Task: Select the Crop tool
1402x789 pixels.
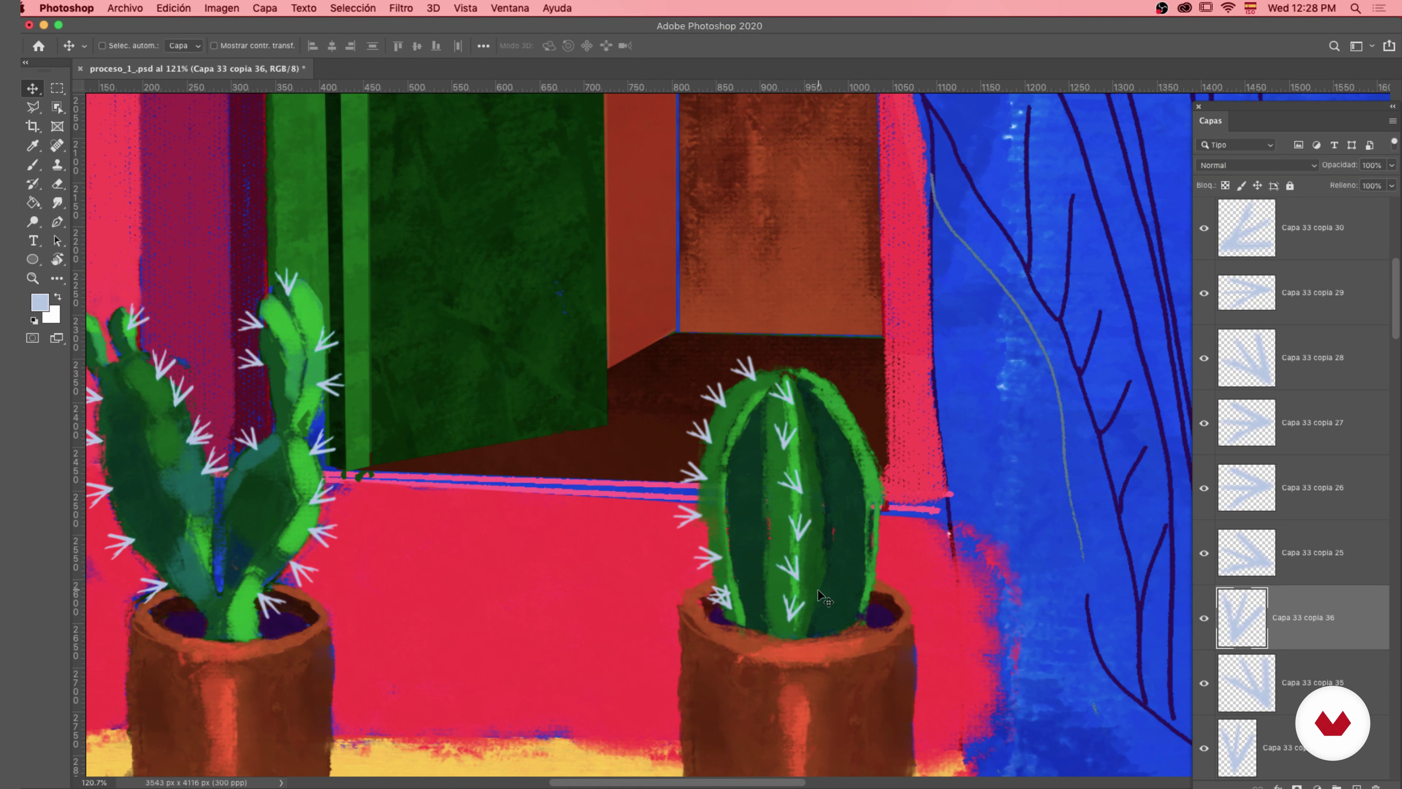Action: pyautogui.click(x=32, y=126)
